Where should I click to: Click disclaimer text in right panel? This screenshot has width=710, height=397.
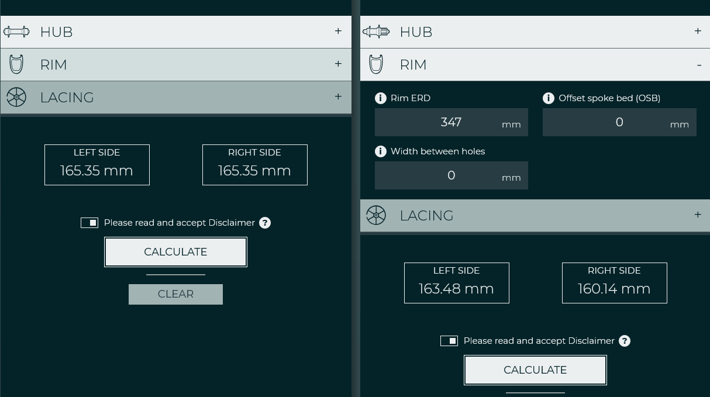tap(539, 341)
